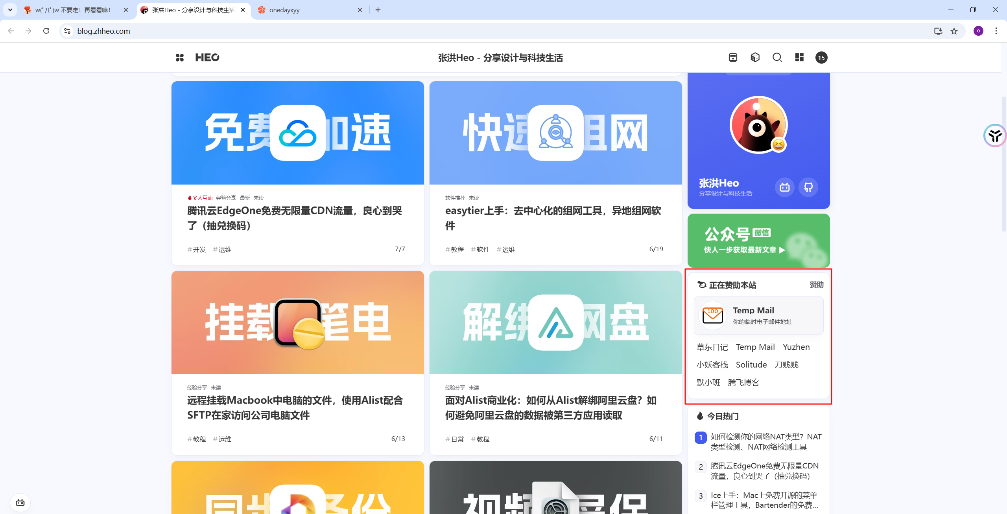Open the 腾飞博客 sponsor link
Screen dimensions: 1007x514
pyautogui.click(x=743, y=382)
